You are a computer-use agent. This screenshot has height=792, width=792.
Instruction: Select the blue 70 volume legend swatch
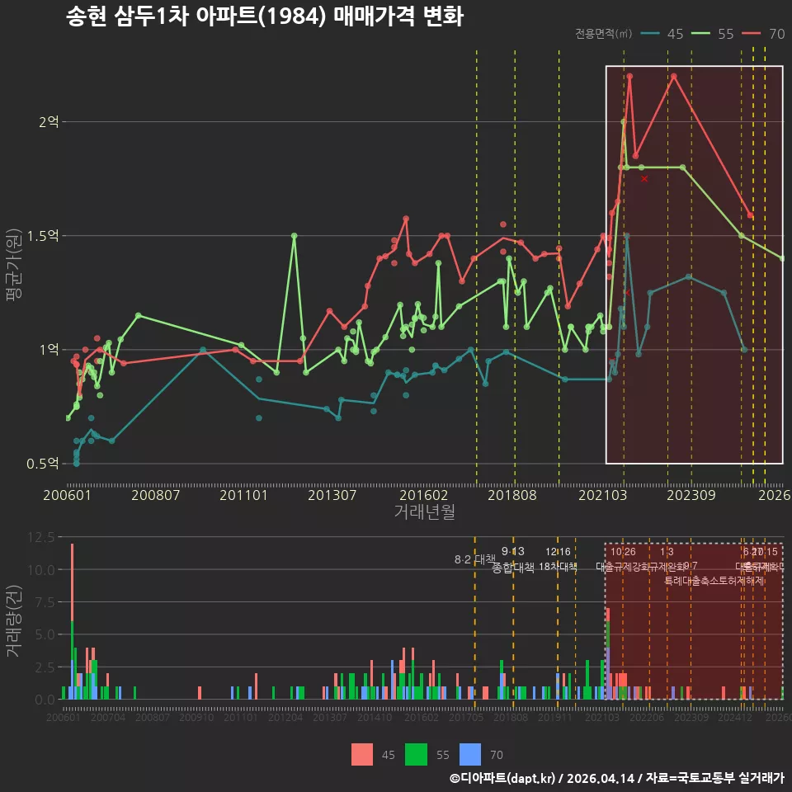click(x=470, y=755)
